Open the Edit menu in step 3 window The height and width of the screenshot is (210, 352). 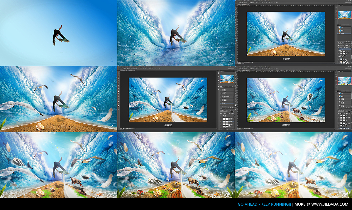click(242, 1)
